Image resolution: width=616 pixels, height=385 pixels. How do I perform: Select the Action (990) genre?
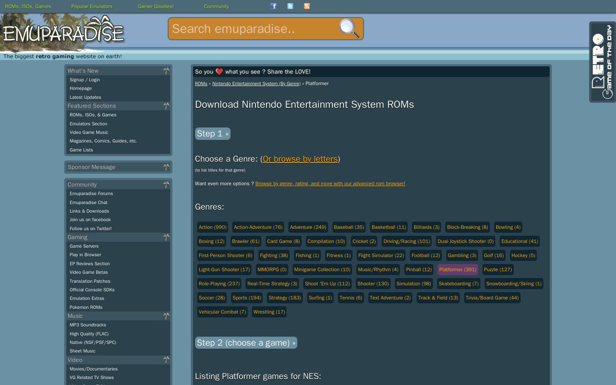pyautogui.click(x=213, y=227)
